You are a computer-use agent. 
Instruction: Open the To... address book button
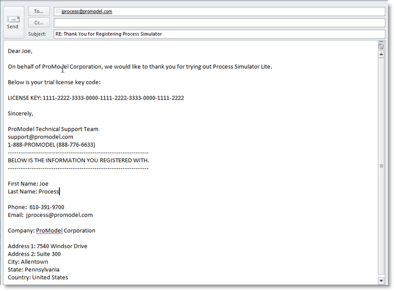(39, 11)
